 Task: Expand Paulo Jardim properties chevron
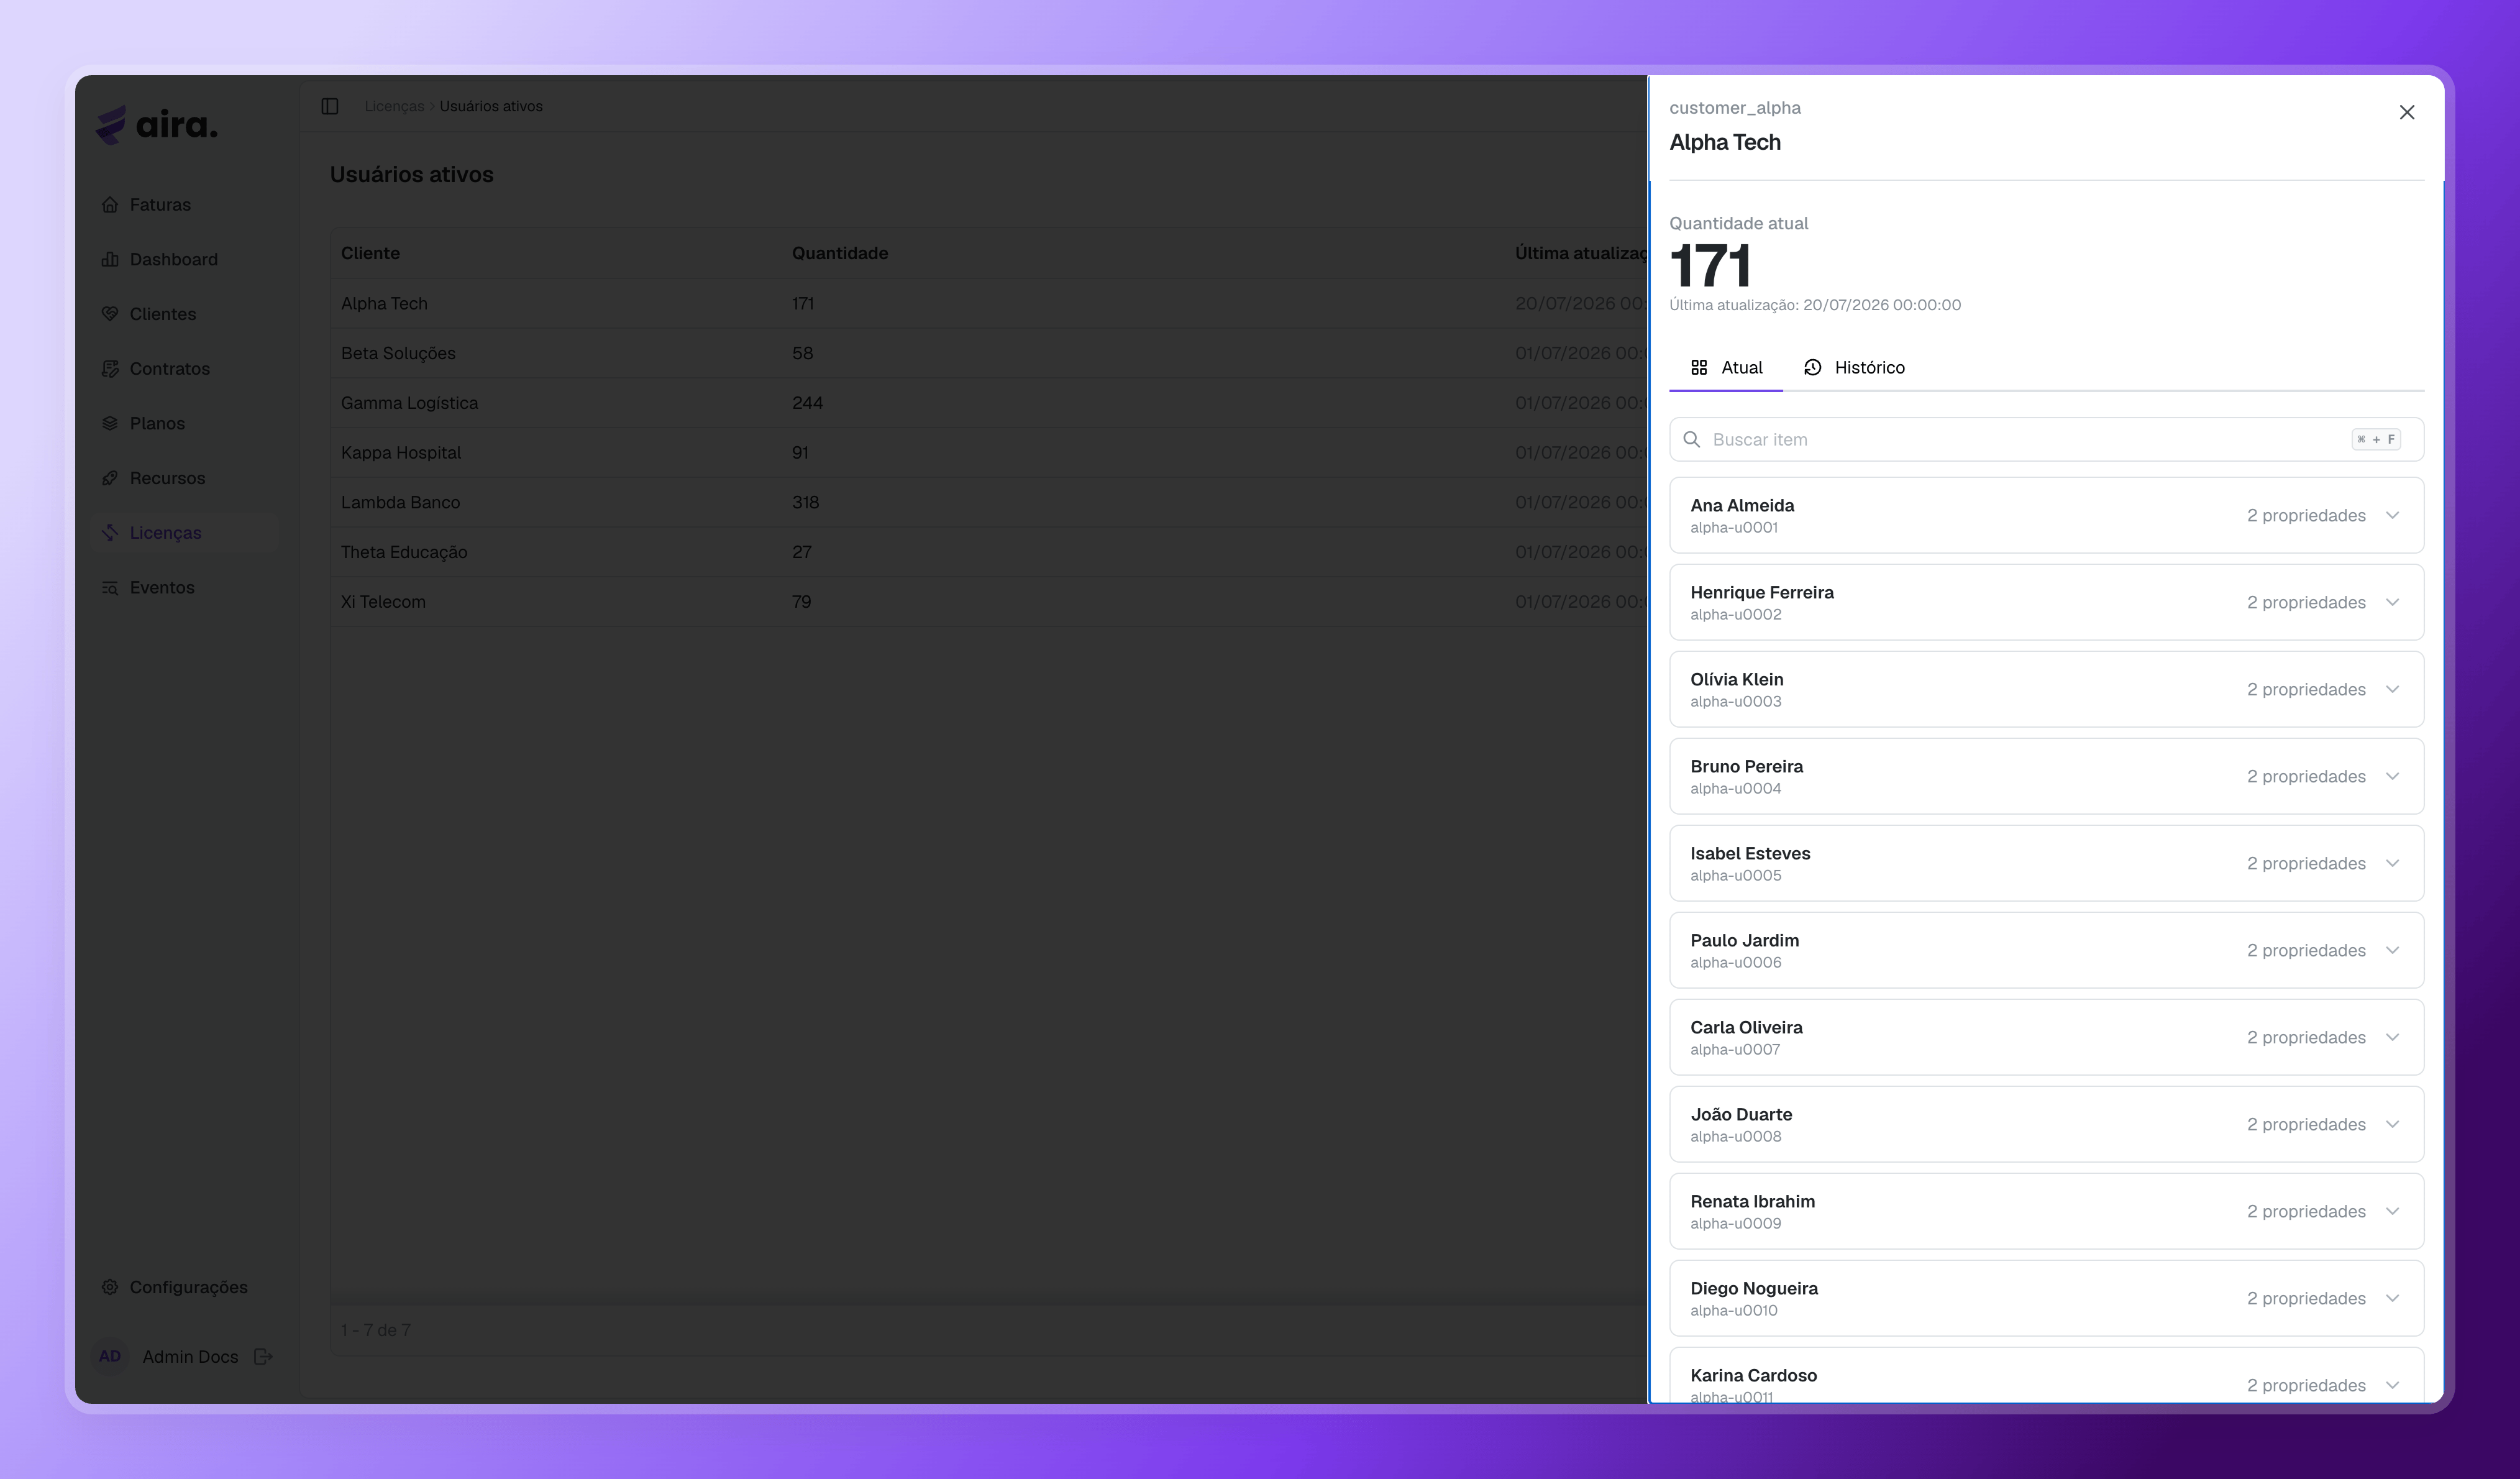pos(2393,951)
